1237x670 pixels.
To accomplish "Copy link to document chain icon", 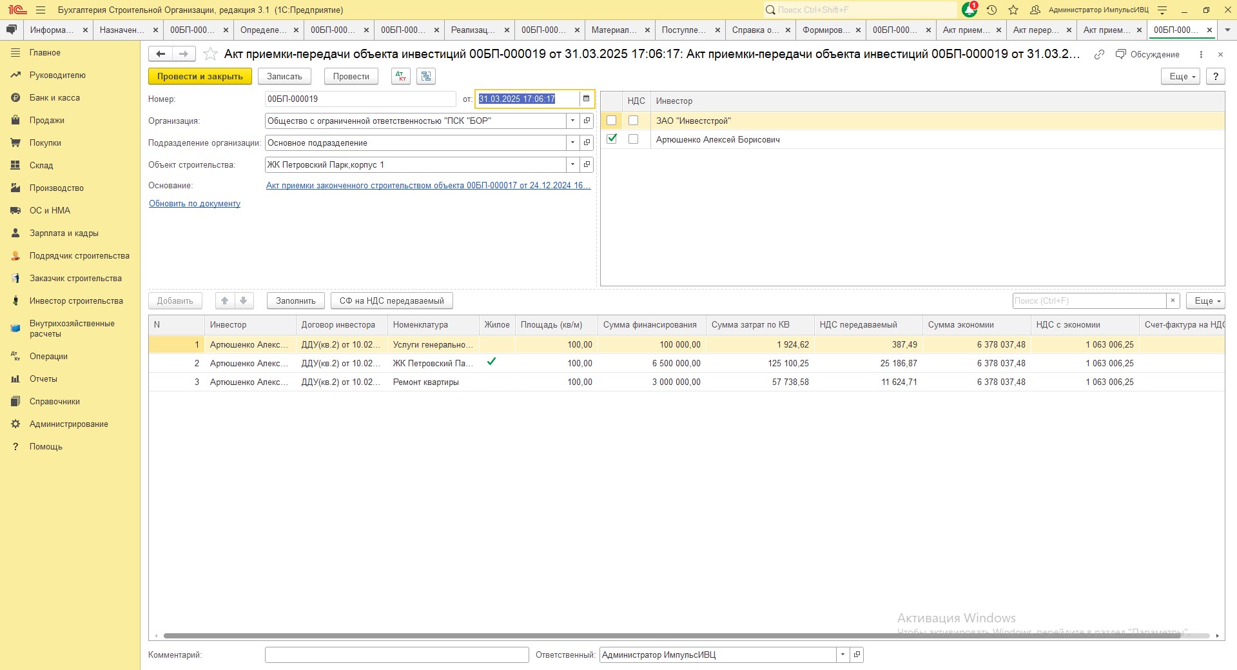I will (1100, 54).
